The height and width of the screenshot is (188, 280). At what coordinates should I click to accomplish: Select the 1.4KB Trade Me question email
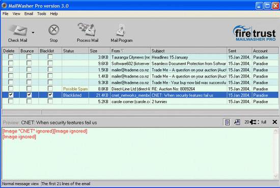pyautogui.click(x=140, y=76)
